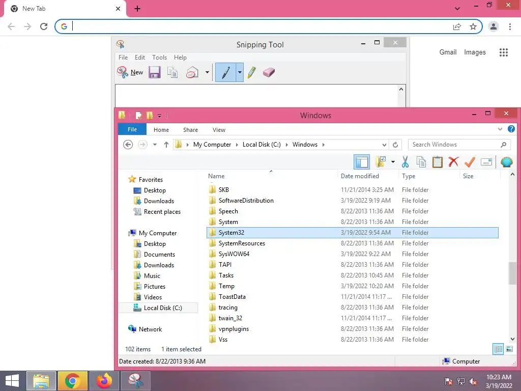521x391 pixels.
Task: Open Firefox from the taskbar
Action: (x=104, y=381)
